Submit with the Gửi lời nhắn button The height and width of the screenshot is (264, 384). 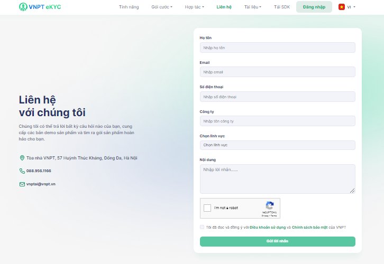click(278, 241)
